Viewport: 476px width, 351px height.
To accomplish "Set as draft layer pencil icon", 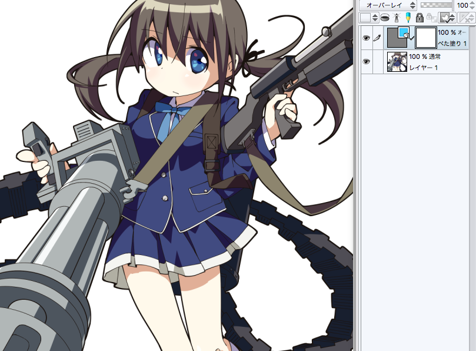I will click(408, 18).
